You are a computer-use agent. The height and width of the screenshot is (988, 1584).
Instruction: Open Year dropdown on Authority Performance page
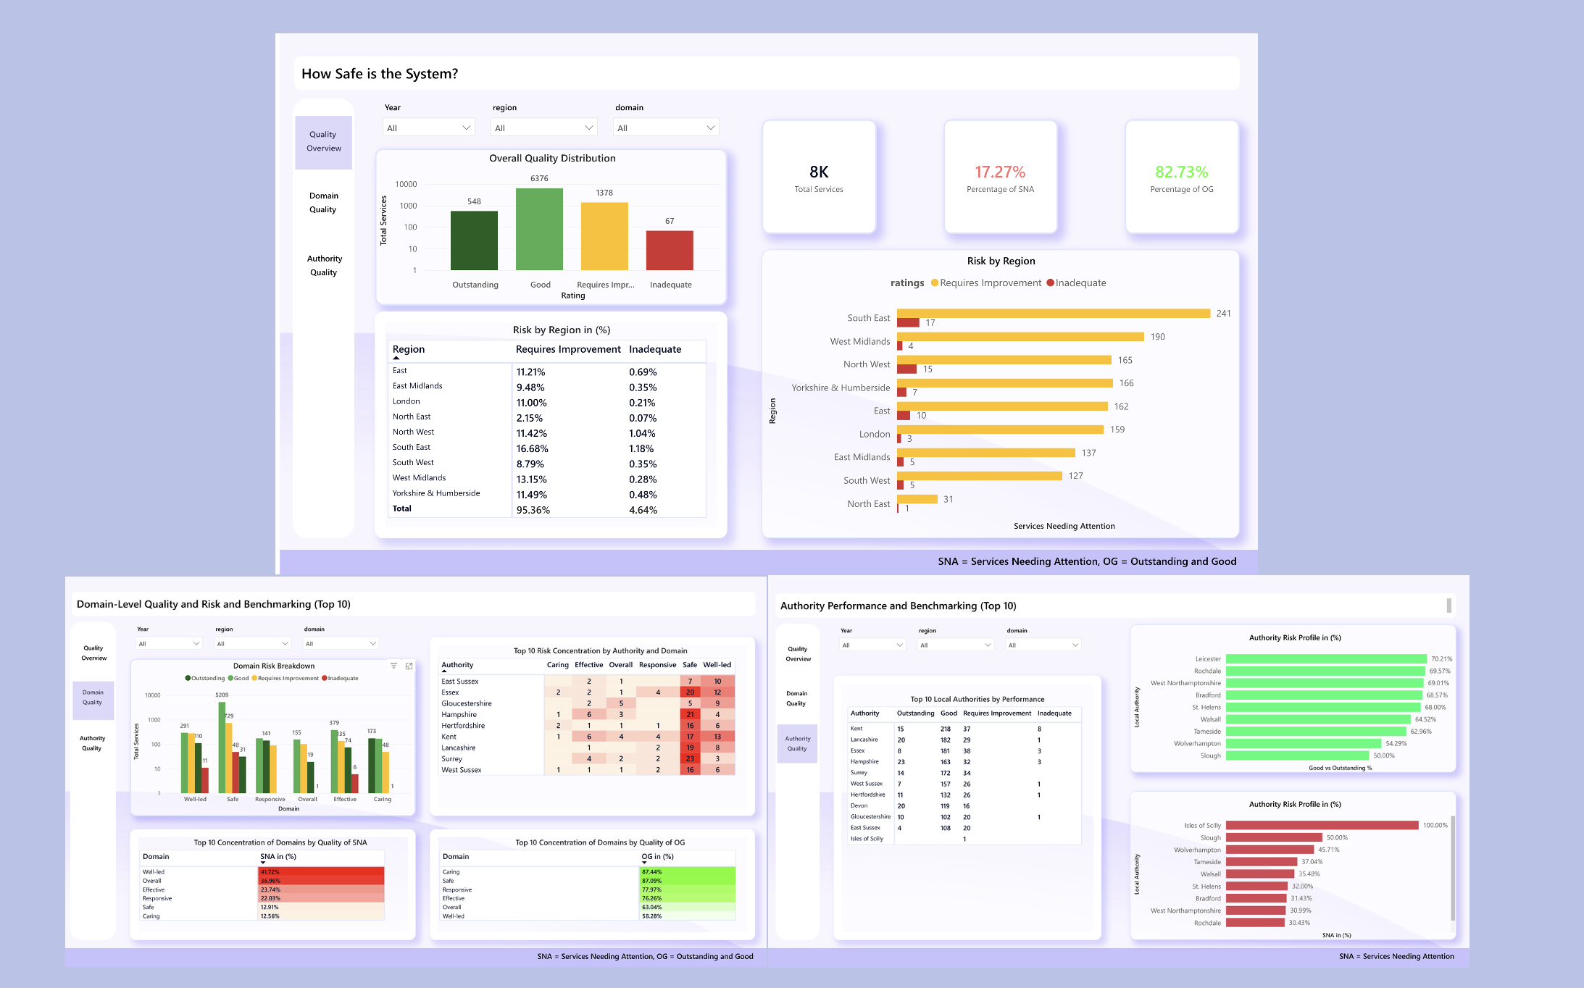(x=872, y=645)
